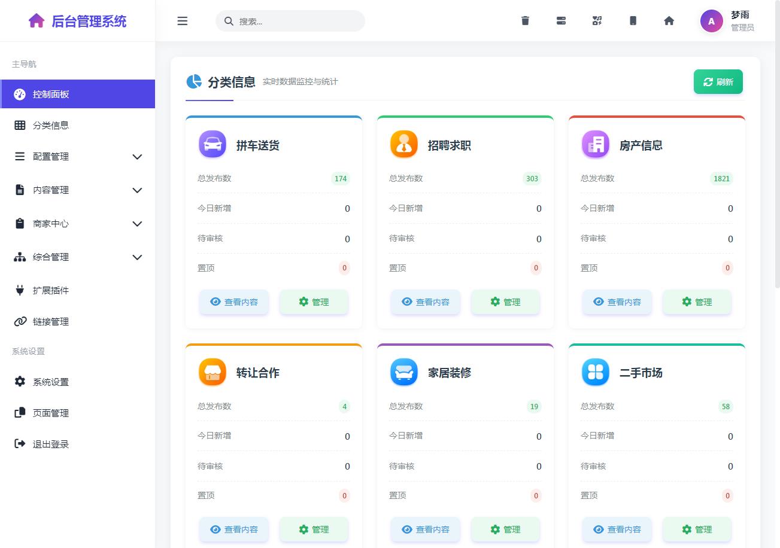Viewport: 780px width, 548px height.
Task: Expand the 内容管理 submenu
Action: point(78,190)
